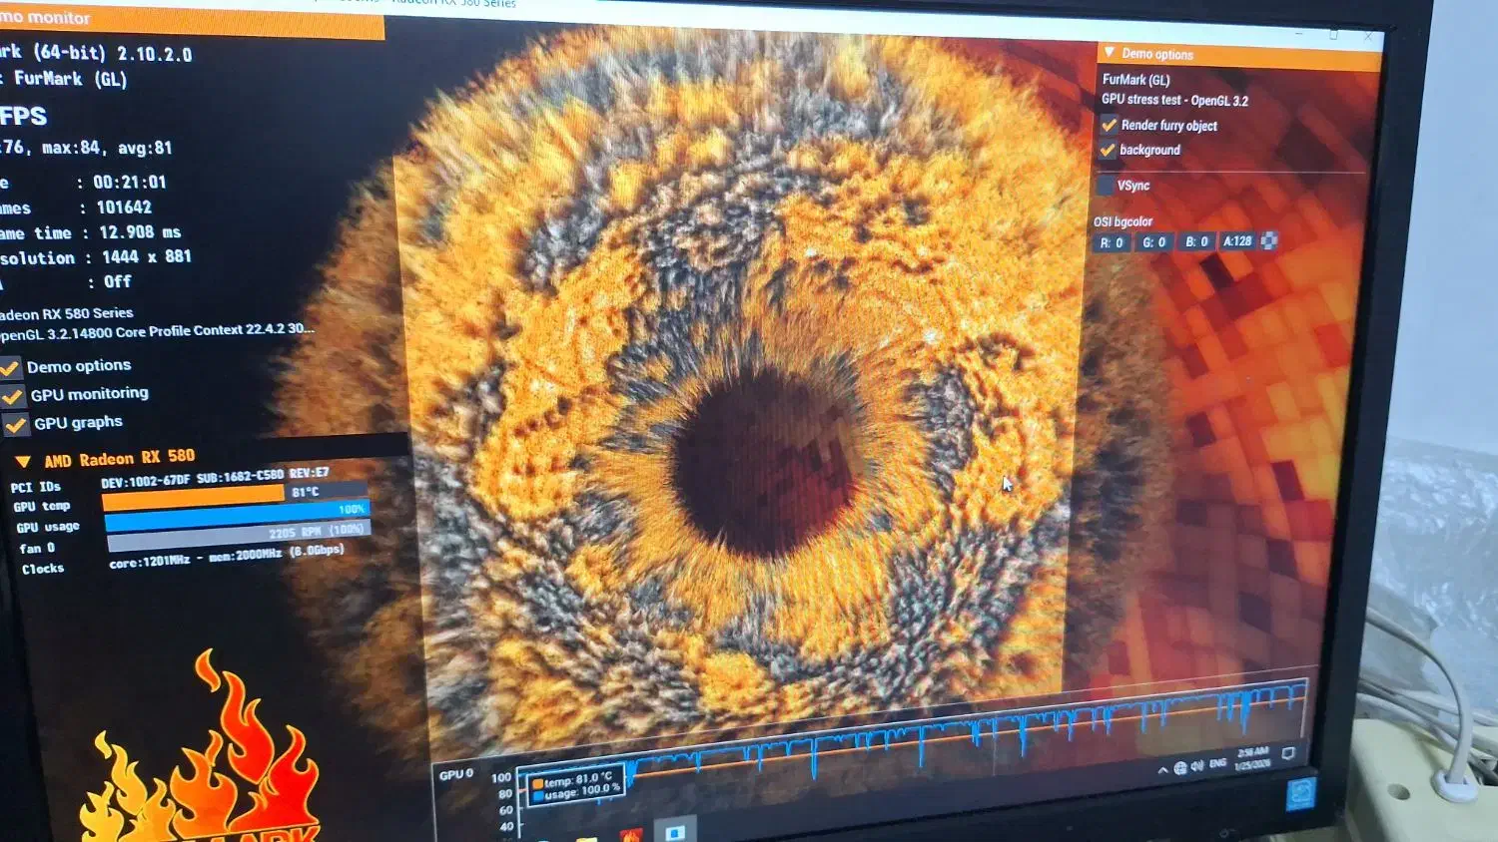Viewport: 1498px width, 842px height.
Task: Collapse the Demo options panel header
Action: 1109,53
